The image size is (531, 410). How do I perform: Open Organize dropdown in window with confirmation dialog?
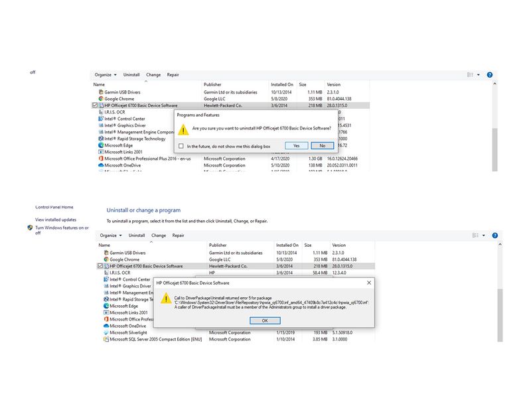106,74
